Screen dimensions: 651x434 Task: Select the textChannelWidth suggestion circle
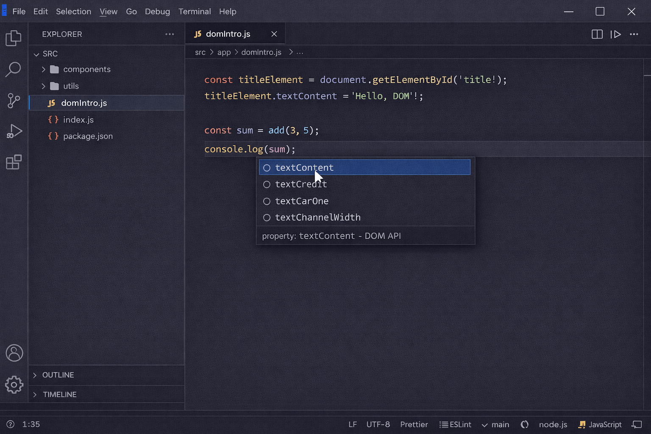(x=267, y=217)
